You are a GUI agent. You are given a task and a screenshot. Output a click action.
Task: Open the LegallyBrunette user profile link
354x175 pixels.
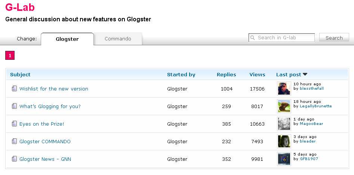pyautogui.click(x=315, y=106)
